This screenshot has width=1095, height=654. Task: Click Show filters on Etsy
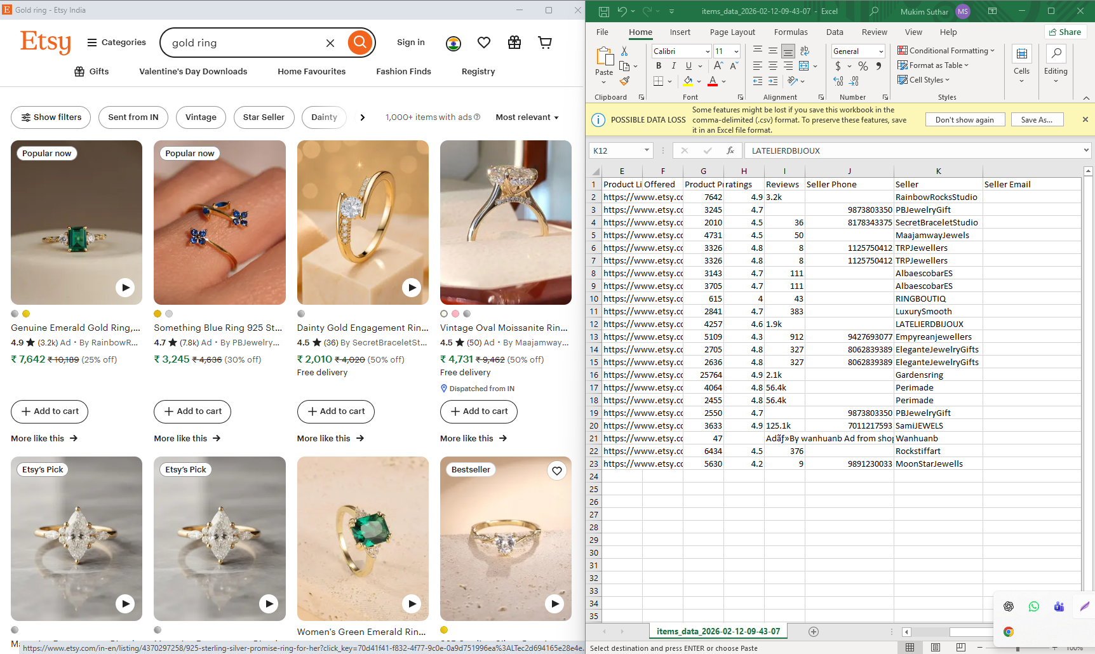click(x=51, y=117)
